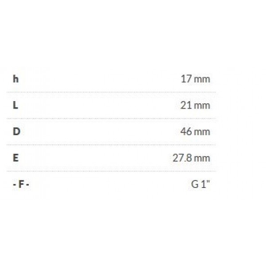266x266 pixels.
Task: Click the mm unit in D row
Action: tap(202, 133)
